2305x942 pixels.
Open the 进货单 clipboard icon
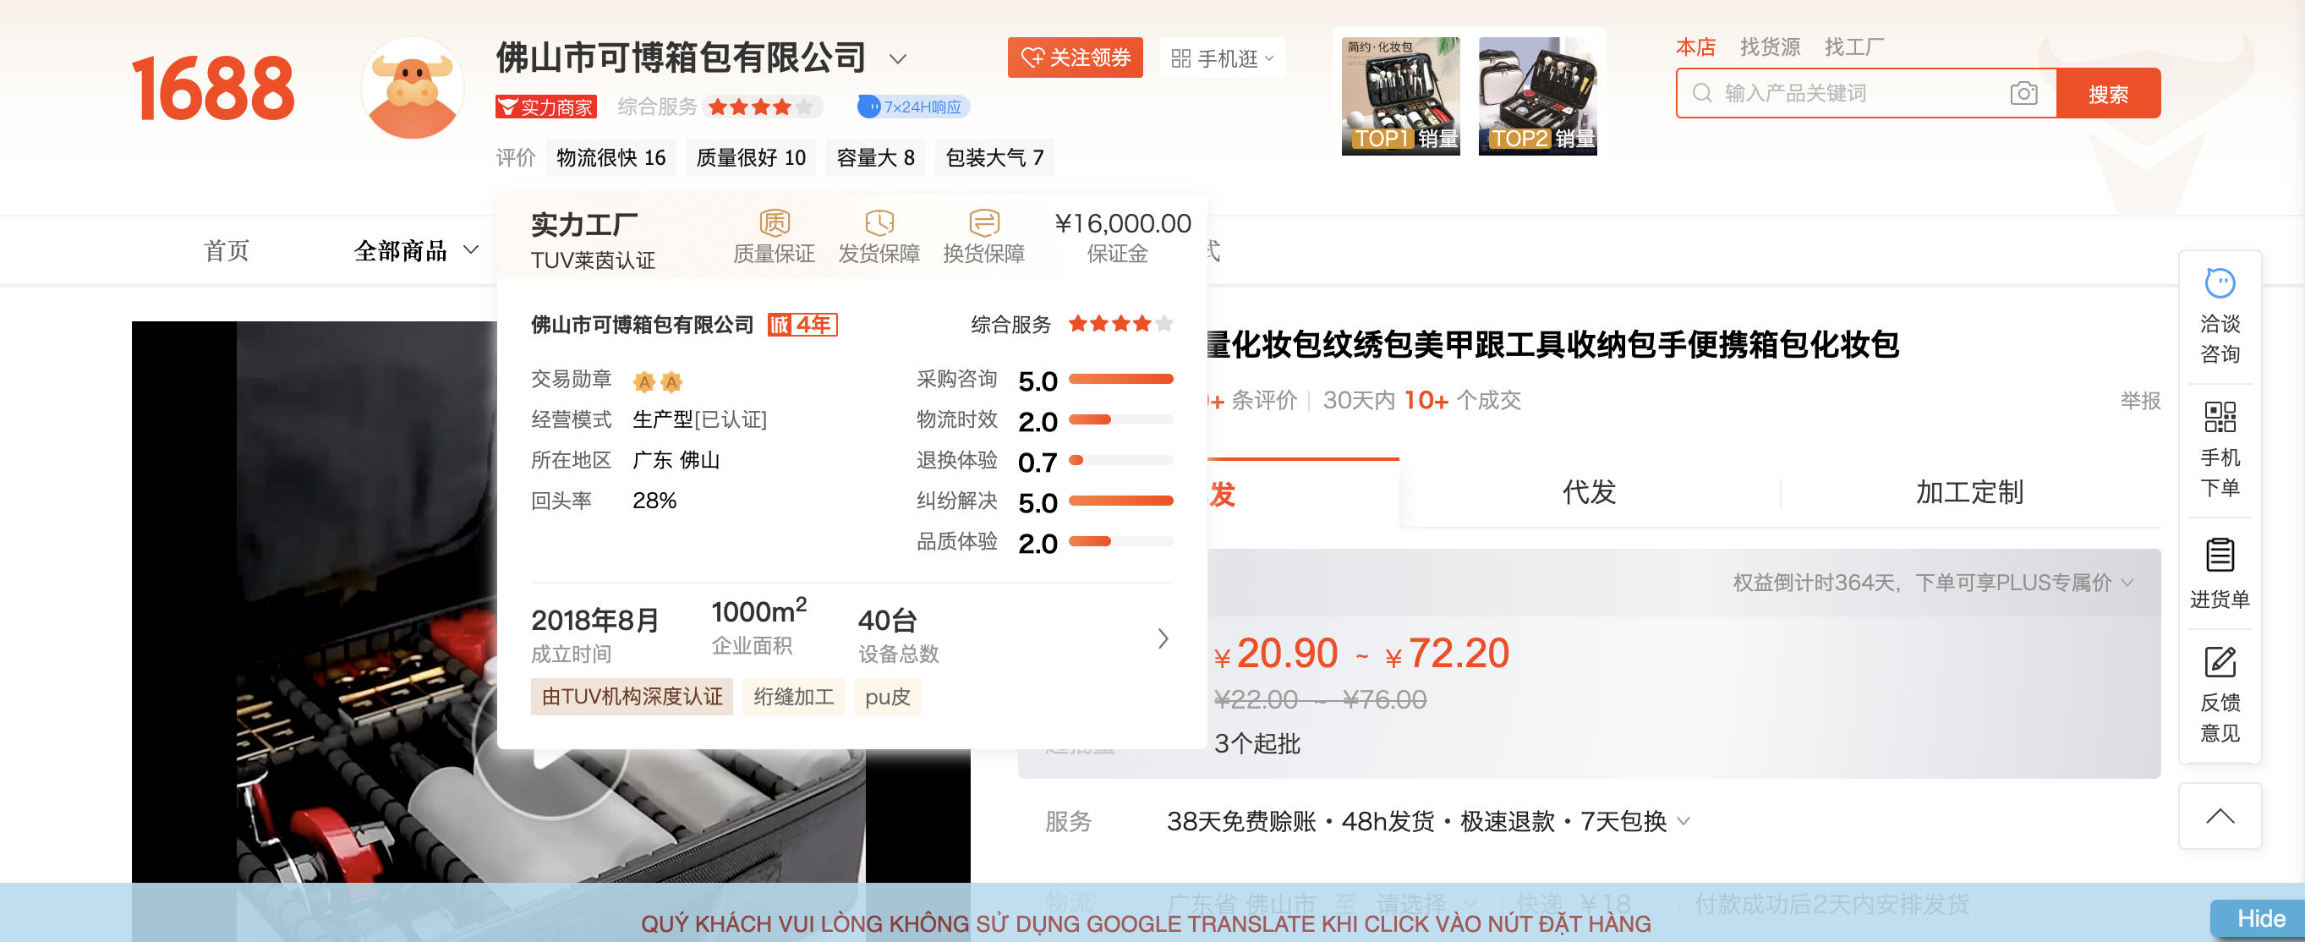coord(2219,555)
